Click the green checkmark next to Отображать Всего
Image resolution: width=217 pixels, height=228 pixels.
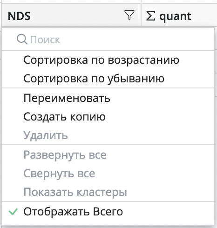(13, 212)
